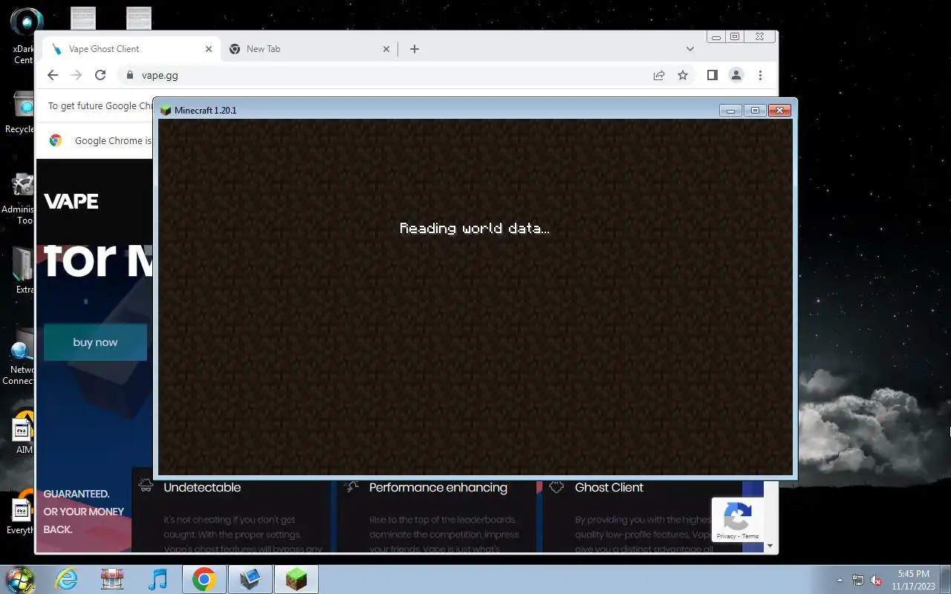View site info via the padlock icon

[x=130, y=75]
